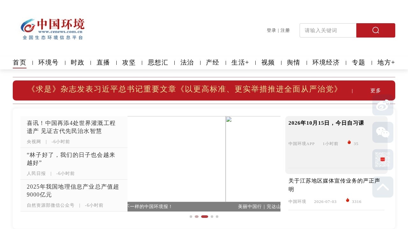Show the QR code floating icon

pos(383,160)
